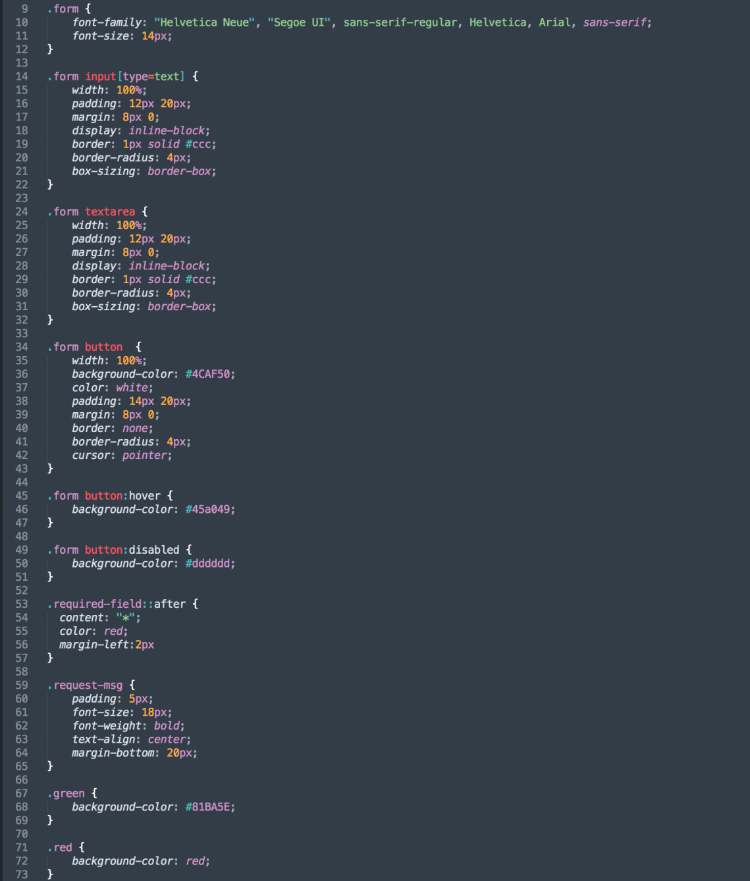Click the "Helvetica Neue" font name string
Screen dimensions: 750x881
[204, 22]
